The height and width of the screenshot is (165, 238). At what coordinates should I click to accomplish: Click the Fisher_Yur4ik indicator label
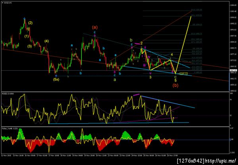coord(10,128)
